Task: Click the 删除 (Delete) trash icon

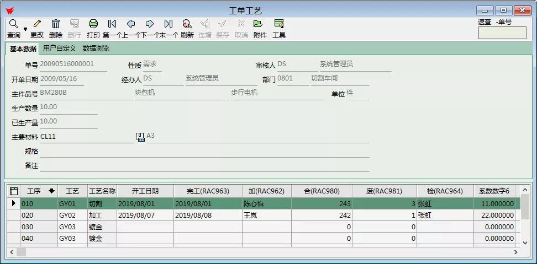Action: tap(56, 24)
